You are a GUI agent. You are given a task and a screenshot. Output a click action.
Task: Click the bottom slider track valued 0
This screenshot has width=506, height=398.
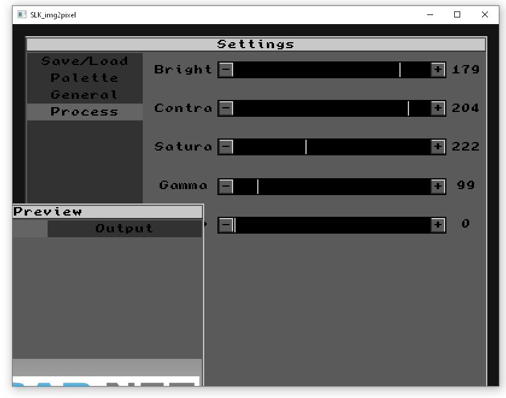tap(332, 225)
